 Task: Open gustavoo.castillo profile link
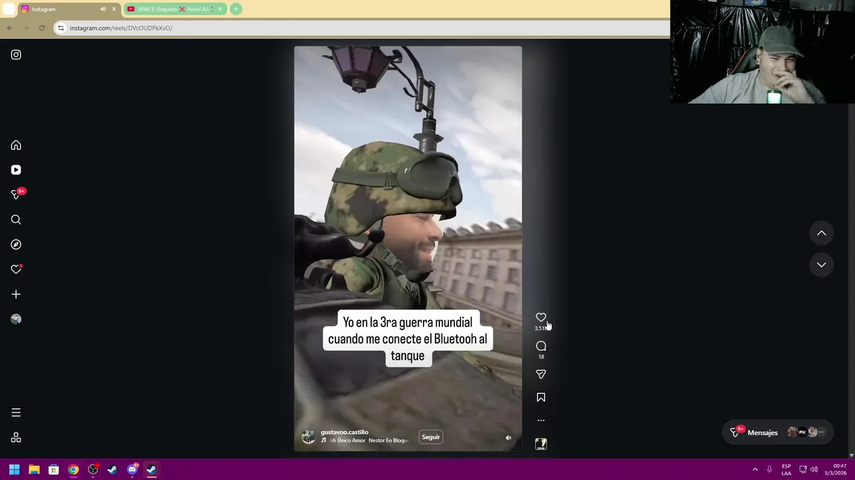[344, 432]
